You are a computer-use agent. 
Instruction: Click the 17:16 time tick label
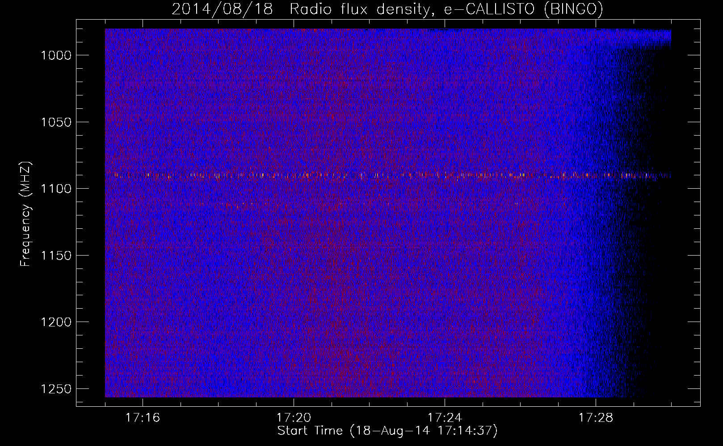tap(143, 418)
